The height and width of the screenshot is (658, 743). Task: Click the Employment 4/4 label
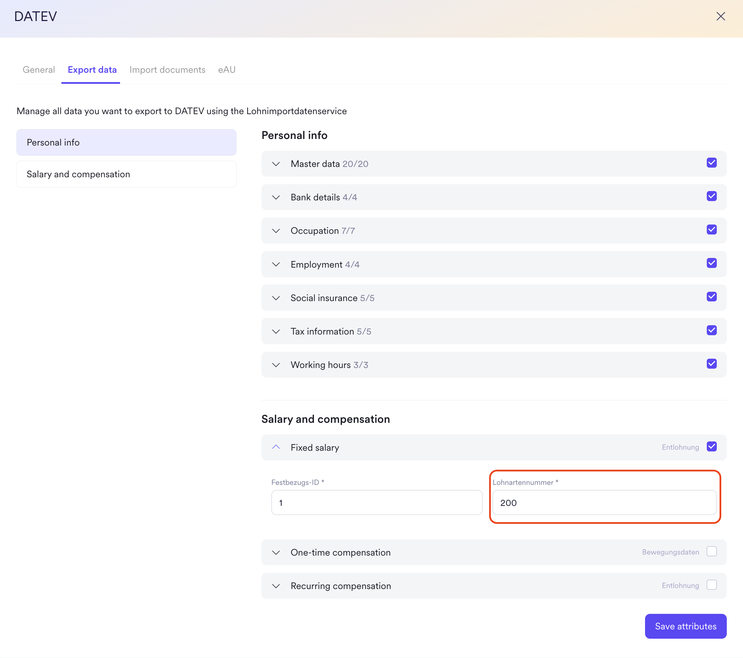[x=325, y=265]
